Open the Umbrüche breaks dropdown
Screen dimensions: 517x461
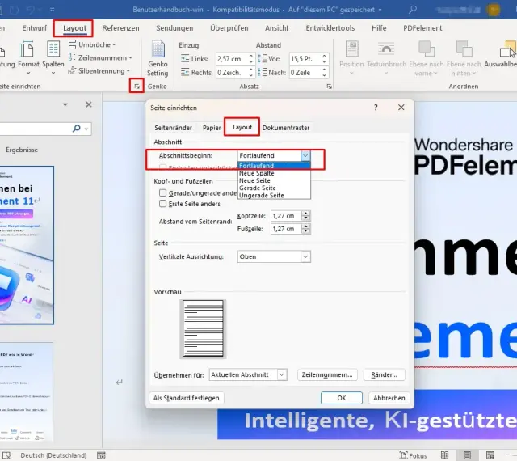pyautogui.click(x=92, y=44)
